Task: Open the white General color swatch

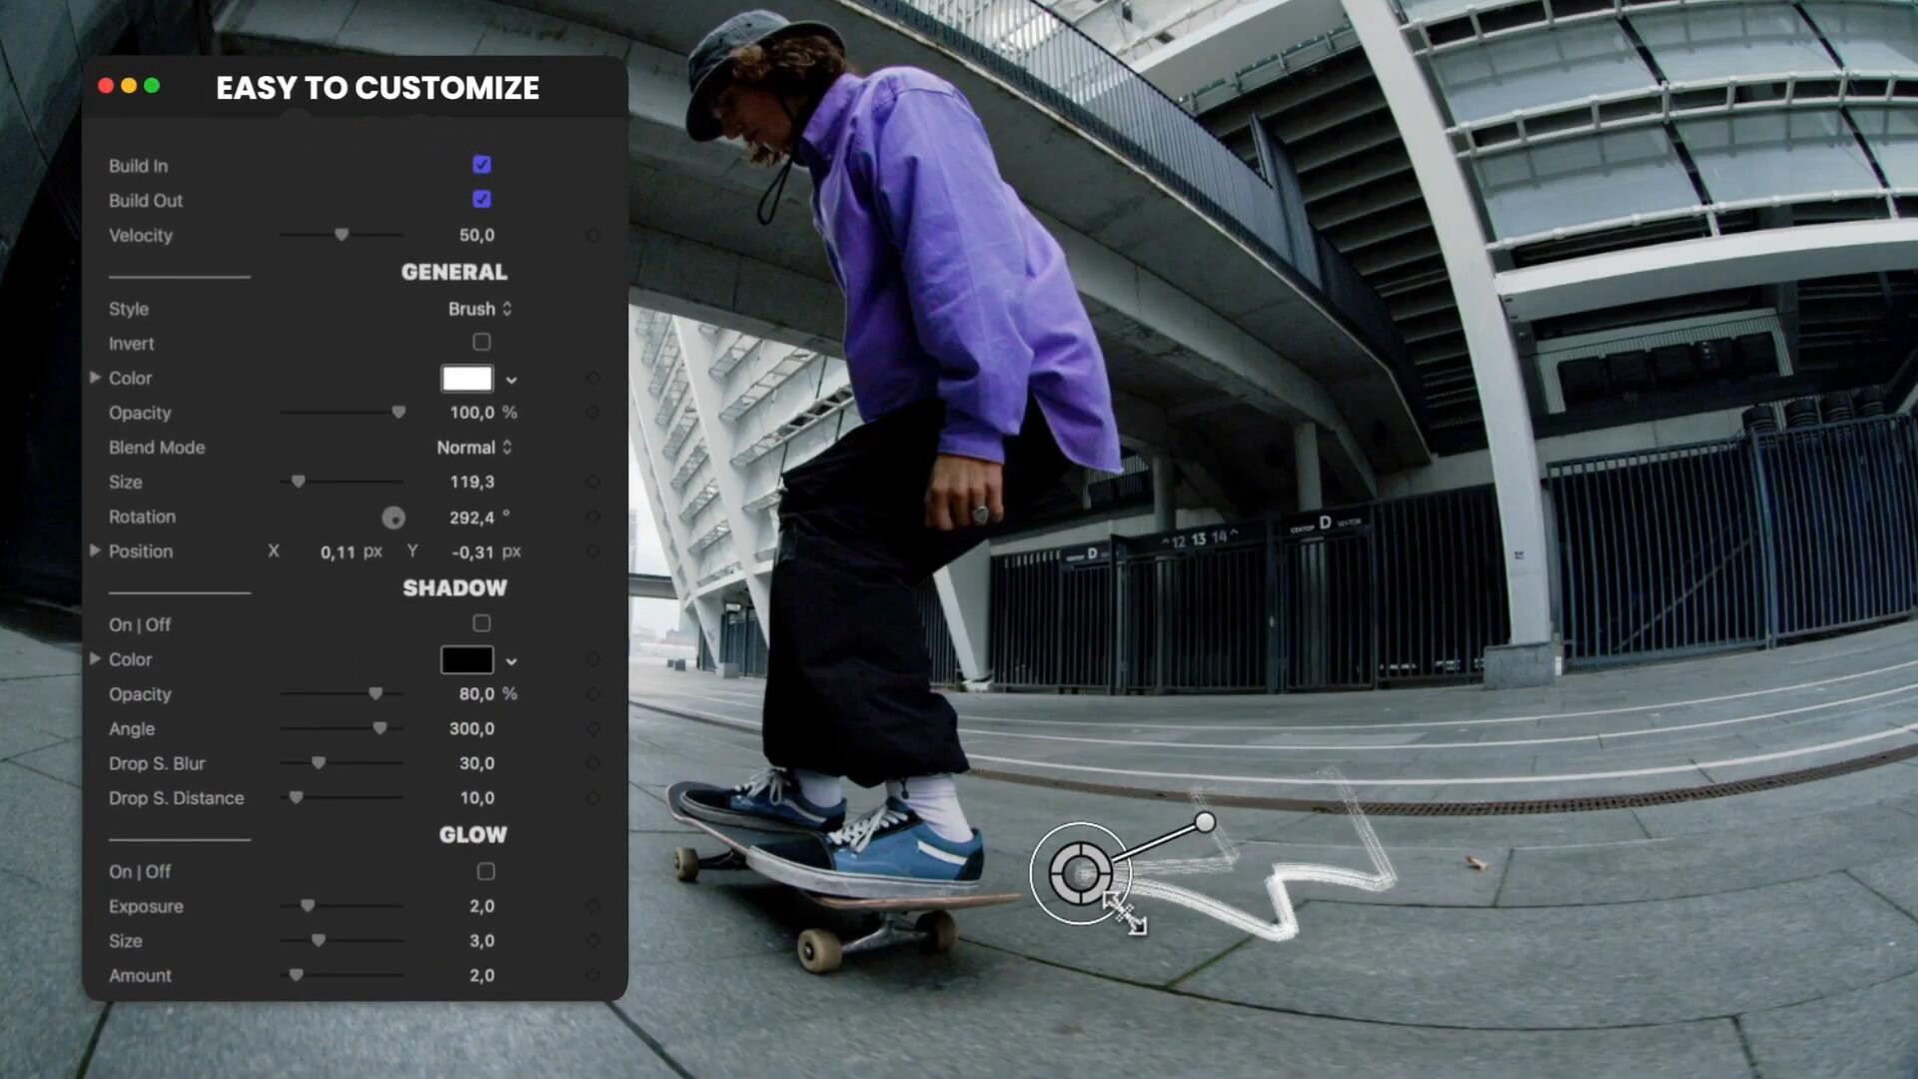Action: point(467,379)
